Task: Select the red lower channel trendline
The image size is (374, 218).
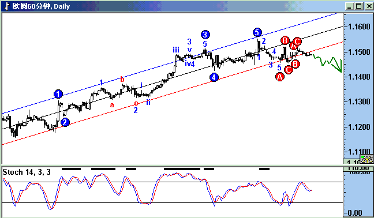Action: pos(173,93)
